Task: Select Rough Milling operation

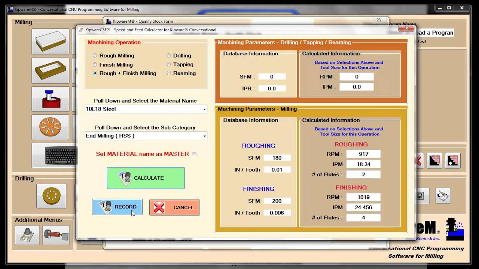Action: 95,56
